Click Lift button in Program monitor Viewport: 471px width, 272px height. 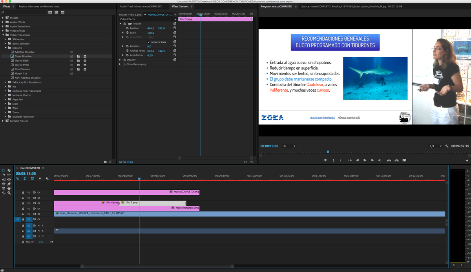pos(389,160)
